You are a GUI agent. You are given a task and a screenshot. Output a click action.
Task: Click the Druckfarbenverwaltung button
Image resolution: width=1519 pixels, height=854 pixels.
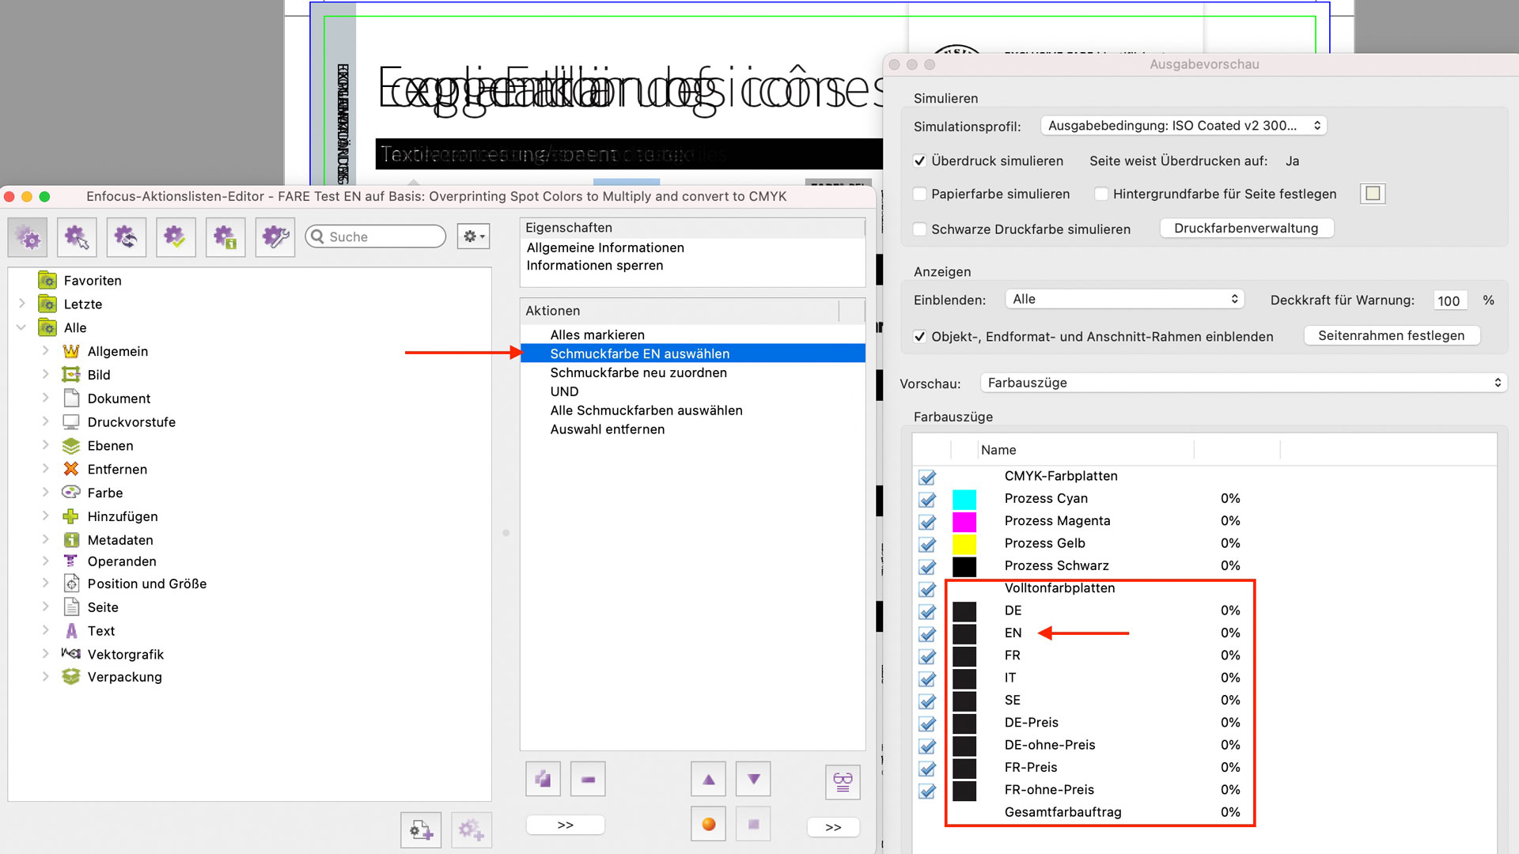click(1247, 229)
